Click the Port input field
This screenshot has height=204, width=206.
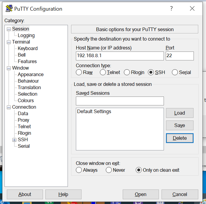[180, 56]
